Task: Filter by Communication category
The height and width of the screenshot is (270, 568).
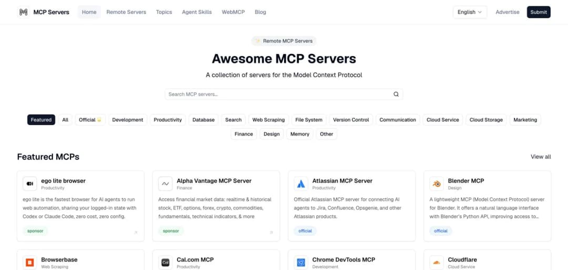Action: tap(398, 119)
